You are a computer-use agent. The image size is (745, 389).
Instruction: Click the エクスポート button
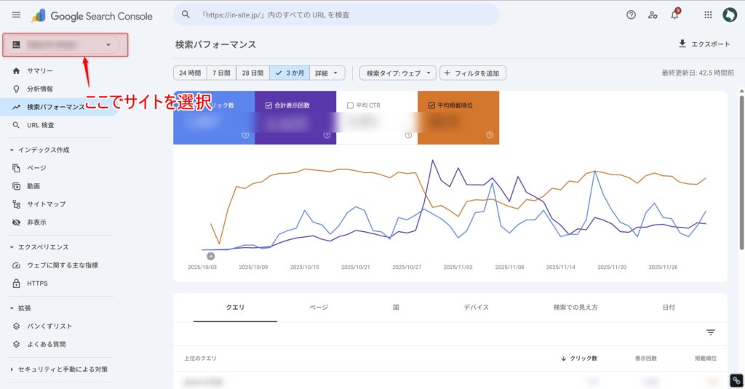tap(704, 44)
